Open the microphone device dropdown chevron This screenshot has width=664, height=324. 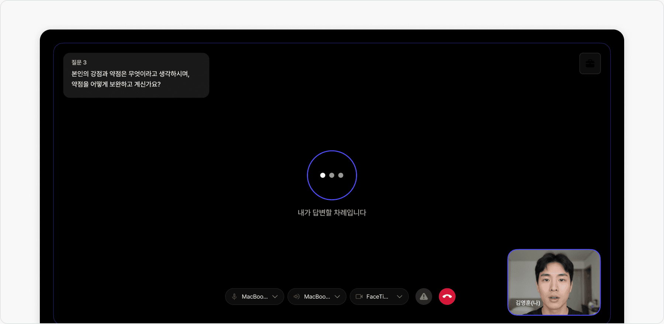(275, 296)
